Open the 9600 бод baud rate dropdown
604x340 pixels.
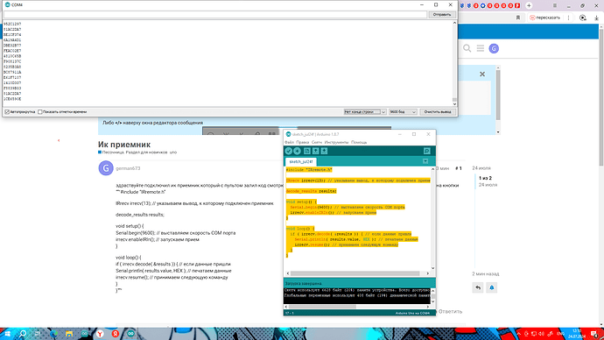403,112
